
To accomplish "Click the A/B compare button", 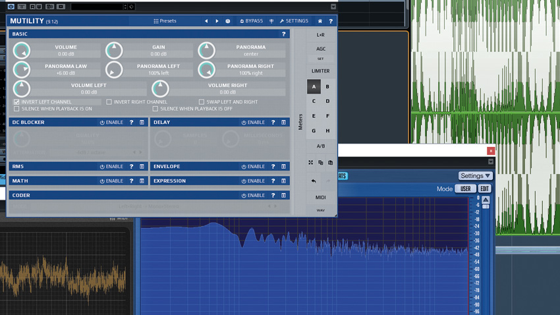I will (x=320, y=146).
